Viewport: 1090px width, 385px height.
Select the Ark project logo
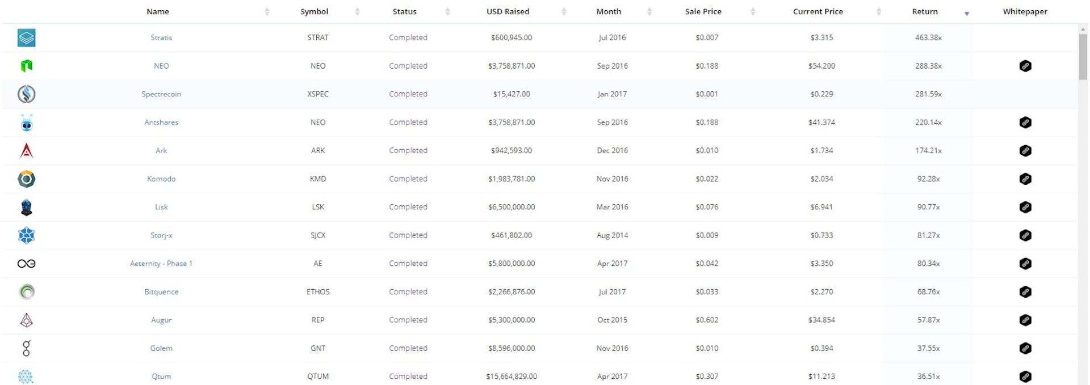coord(26,150)
